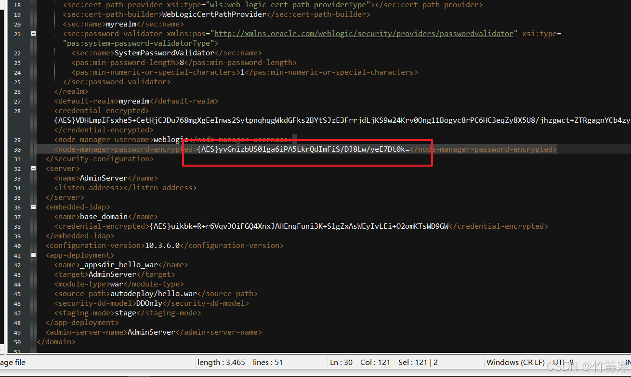
Task: Click the closing server tag on line 35
Action: click(65, 197)
